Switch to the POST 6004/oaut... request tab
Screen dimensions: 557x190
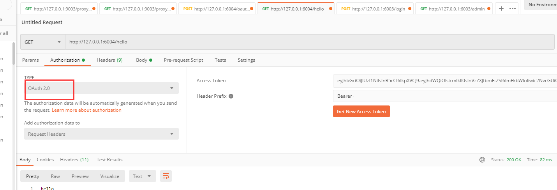click(x=217, y=9)
